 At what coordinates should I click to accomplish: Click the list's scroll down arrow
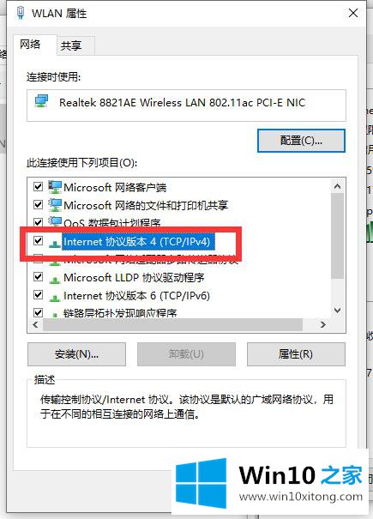338,311
